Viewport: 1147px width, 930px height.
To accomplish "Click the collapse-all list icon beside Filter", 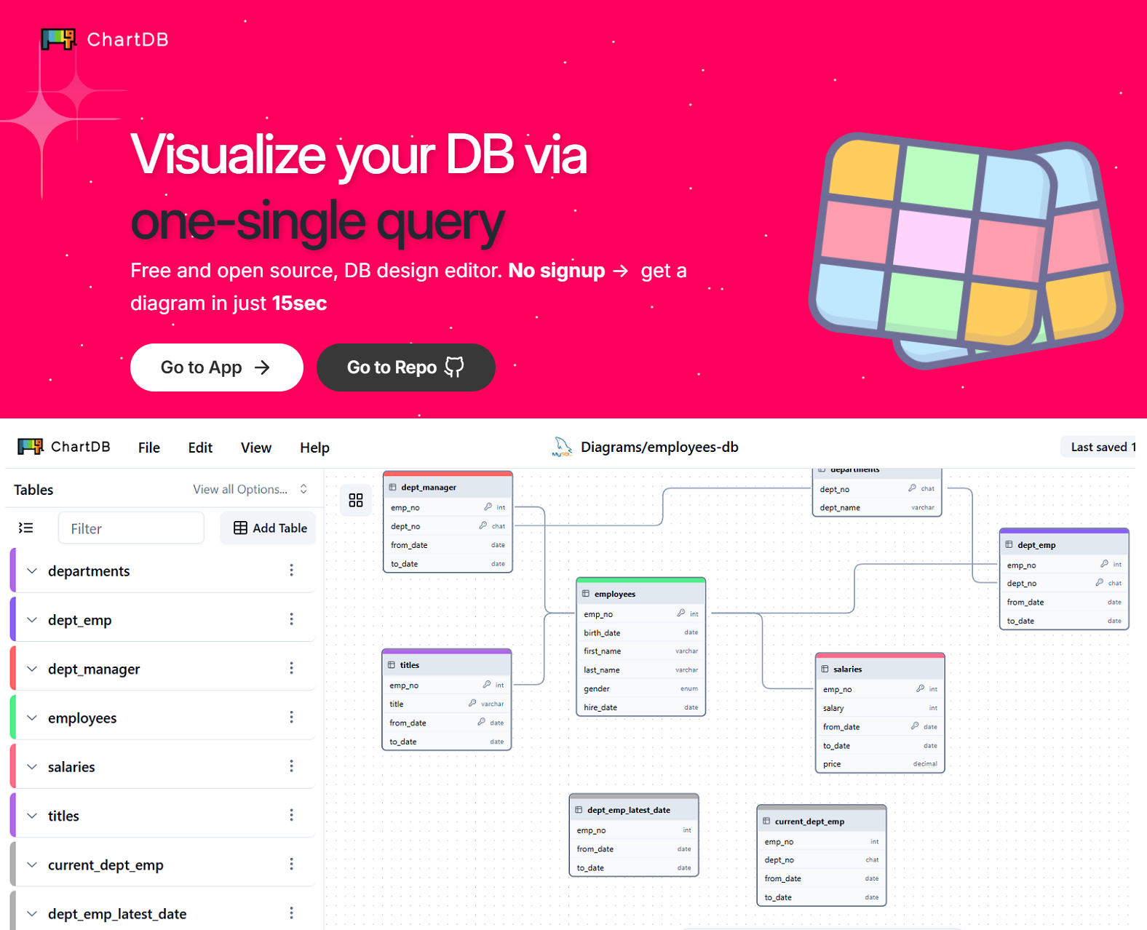I will pyautogui.click(x=26, y=528).
